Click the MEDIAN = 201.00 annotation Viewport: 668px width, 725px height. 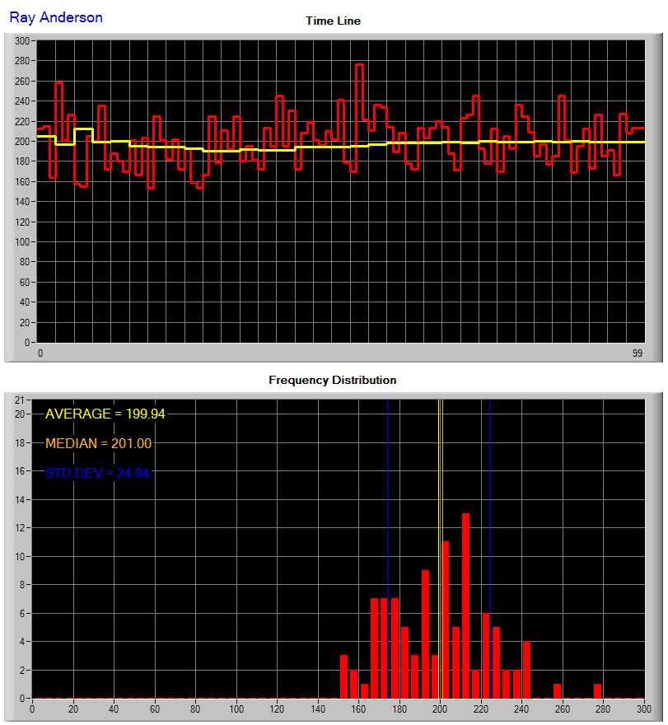(99, 443)
